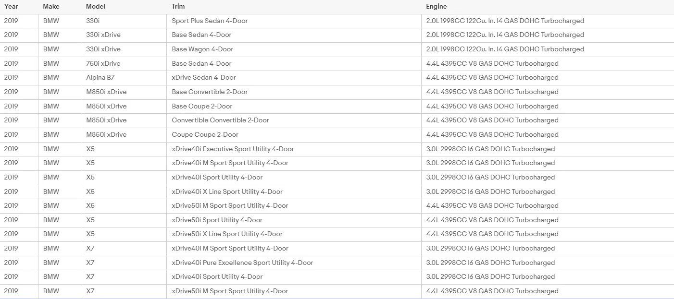
Task: Click xDrive50i X Line Sport Utility cell
Action: point(294,234)
